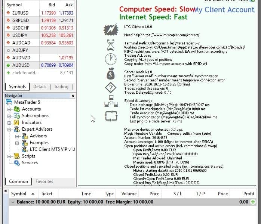Expand the Accounts tree node
Image resolution: width=261 pixels, height=224 pixels.
click(x=9, y=109)
